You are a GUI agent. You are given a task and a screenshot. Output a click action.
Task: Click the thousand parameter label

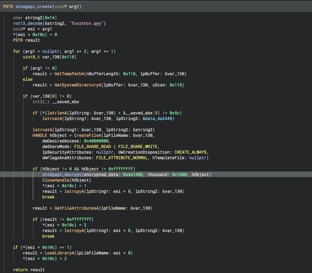point(157,174)
